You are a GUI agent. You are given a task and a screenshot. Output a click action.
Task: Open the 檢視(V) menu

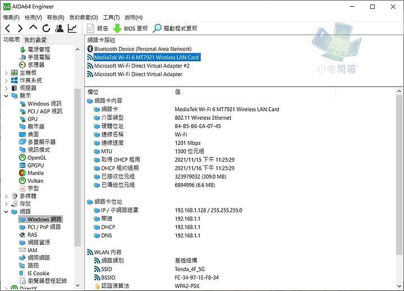coord(33,17)
